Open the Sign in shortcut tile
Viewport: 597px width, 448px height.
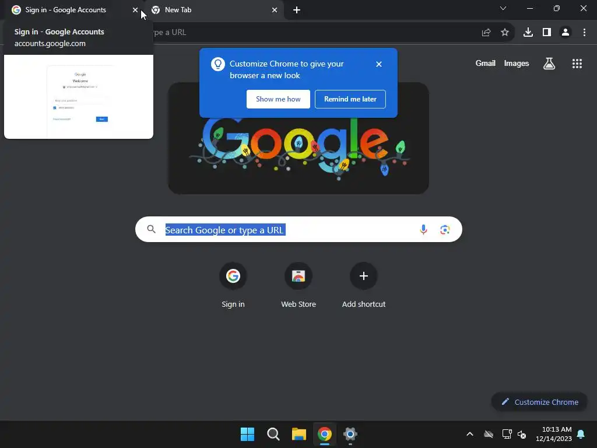233,286
